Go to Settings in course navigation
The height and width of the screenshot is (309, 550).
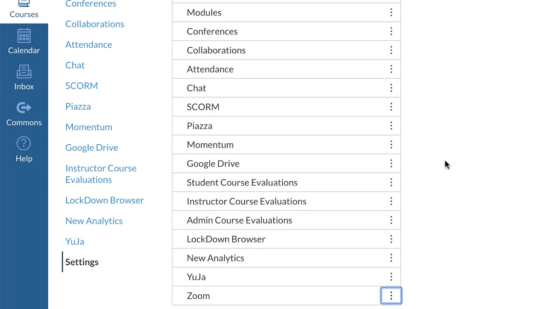82,262
